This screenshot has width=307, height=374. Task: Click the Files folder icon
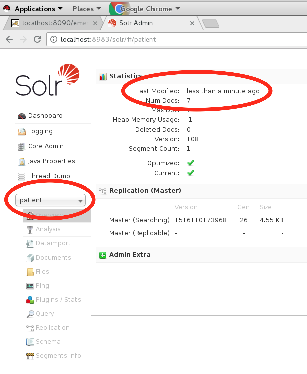click(x=30, y=272)
